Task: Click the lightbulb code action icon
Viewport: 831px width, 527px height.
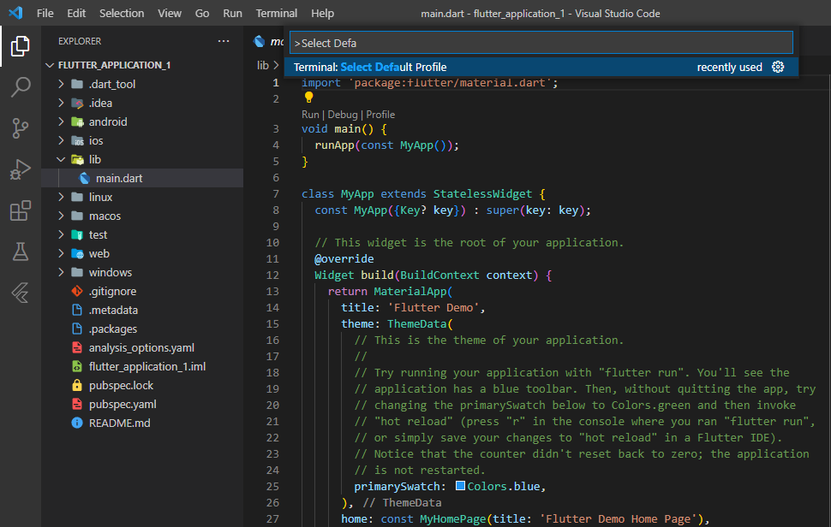Action: point(310,98)
